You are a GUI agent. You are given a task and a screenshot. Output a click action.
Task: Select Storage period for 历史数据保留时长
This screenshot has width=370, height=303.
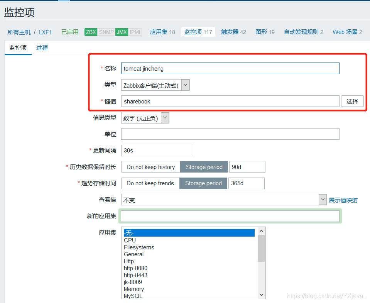(x=204, y=167)
